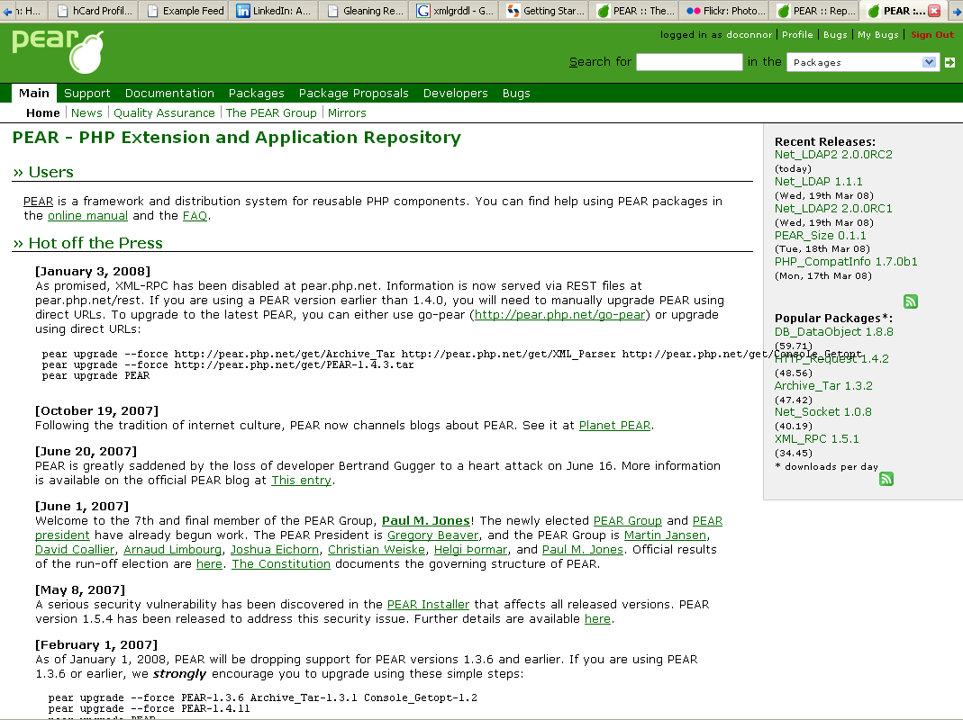
Task: Switch to the xmlgrddl Google tab
Action: 455,11
